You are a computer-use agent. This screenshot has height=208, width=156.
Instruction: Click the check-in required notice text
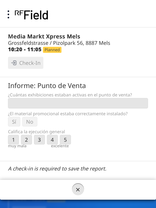[x=57, y=168]
